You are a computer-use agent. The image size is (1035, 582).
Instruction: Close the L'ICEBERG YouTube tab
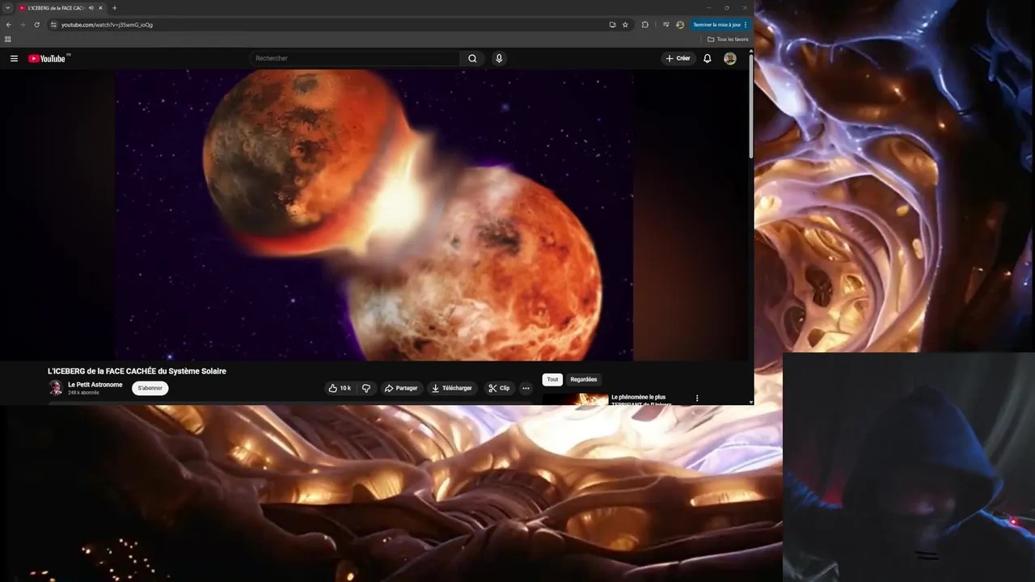pos(100,8)
